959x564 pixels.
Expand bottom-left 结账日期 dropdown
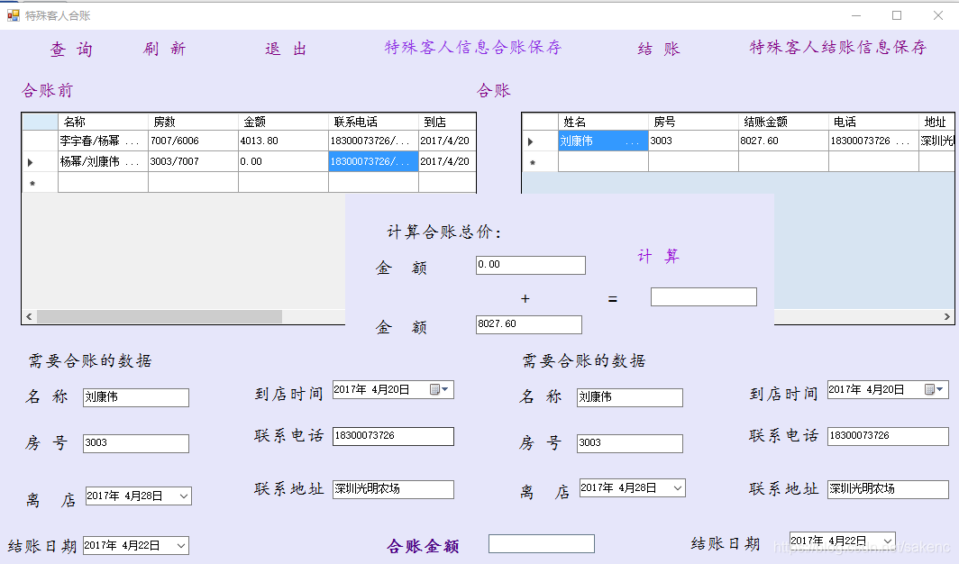[x=181, y=545]
